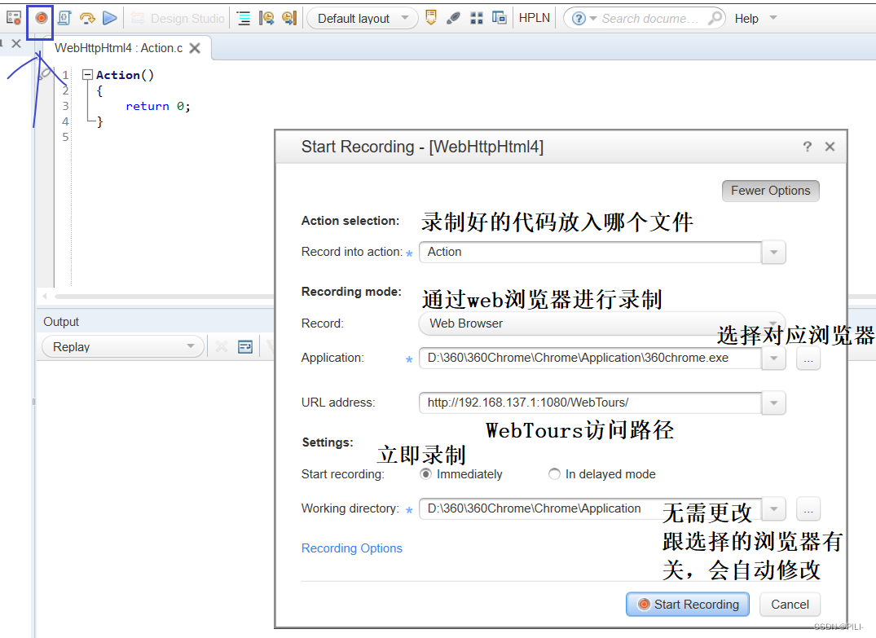The height and width of the screenshot is (638, 876).
Task: Click the Fewer Options button
Action: pos(770,190)
